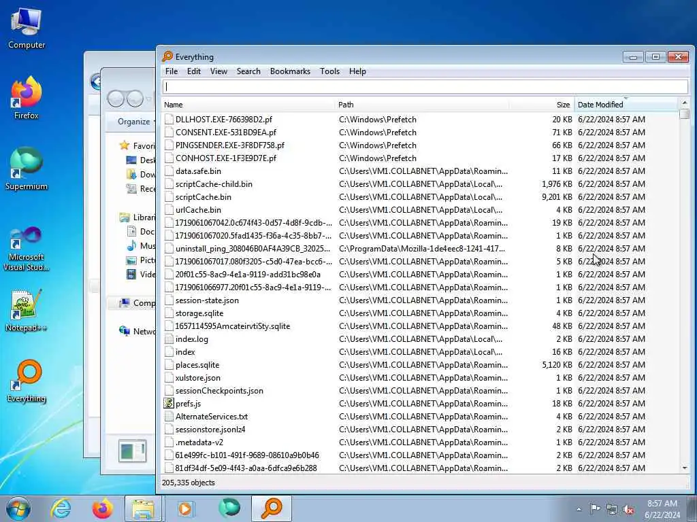Sort by Path column header

point(421,105)
